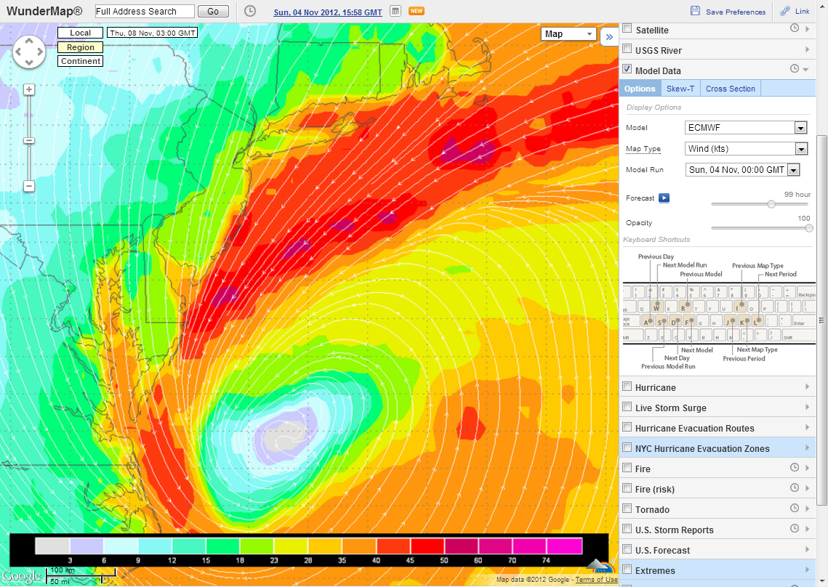The image size is (828, 587).
Task: Open the calendar date picker icon
Action: [x=395, y=11]
